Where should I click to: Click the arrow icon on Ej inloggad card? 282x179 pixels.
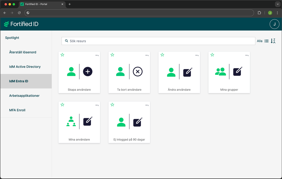pyautogui.click(x=147, y=105)
